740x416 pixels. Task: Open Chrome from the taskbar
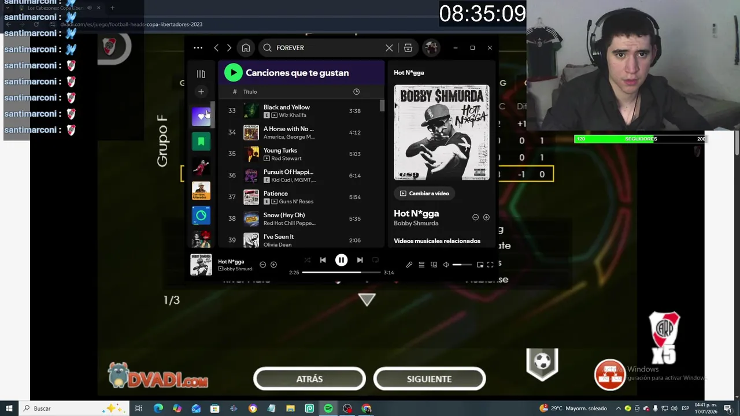(x=367, y=408)
